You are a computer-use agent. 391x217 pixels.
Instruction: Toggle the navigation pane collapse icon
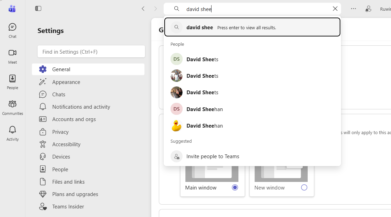tap(38, 9)
